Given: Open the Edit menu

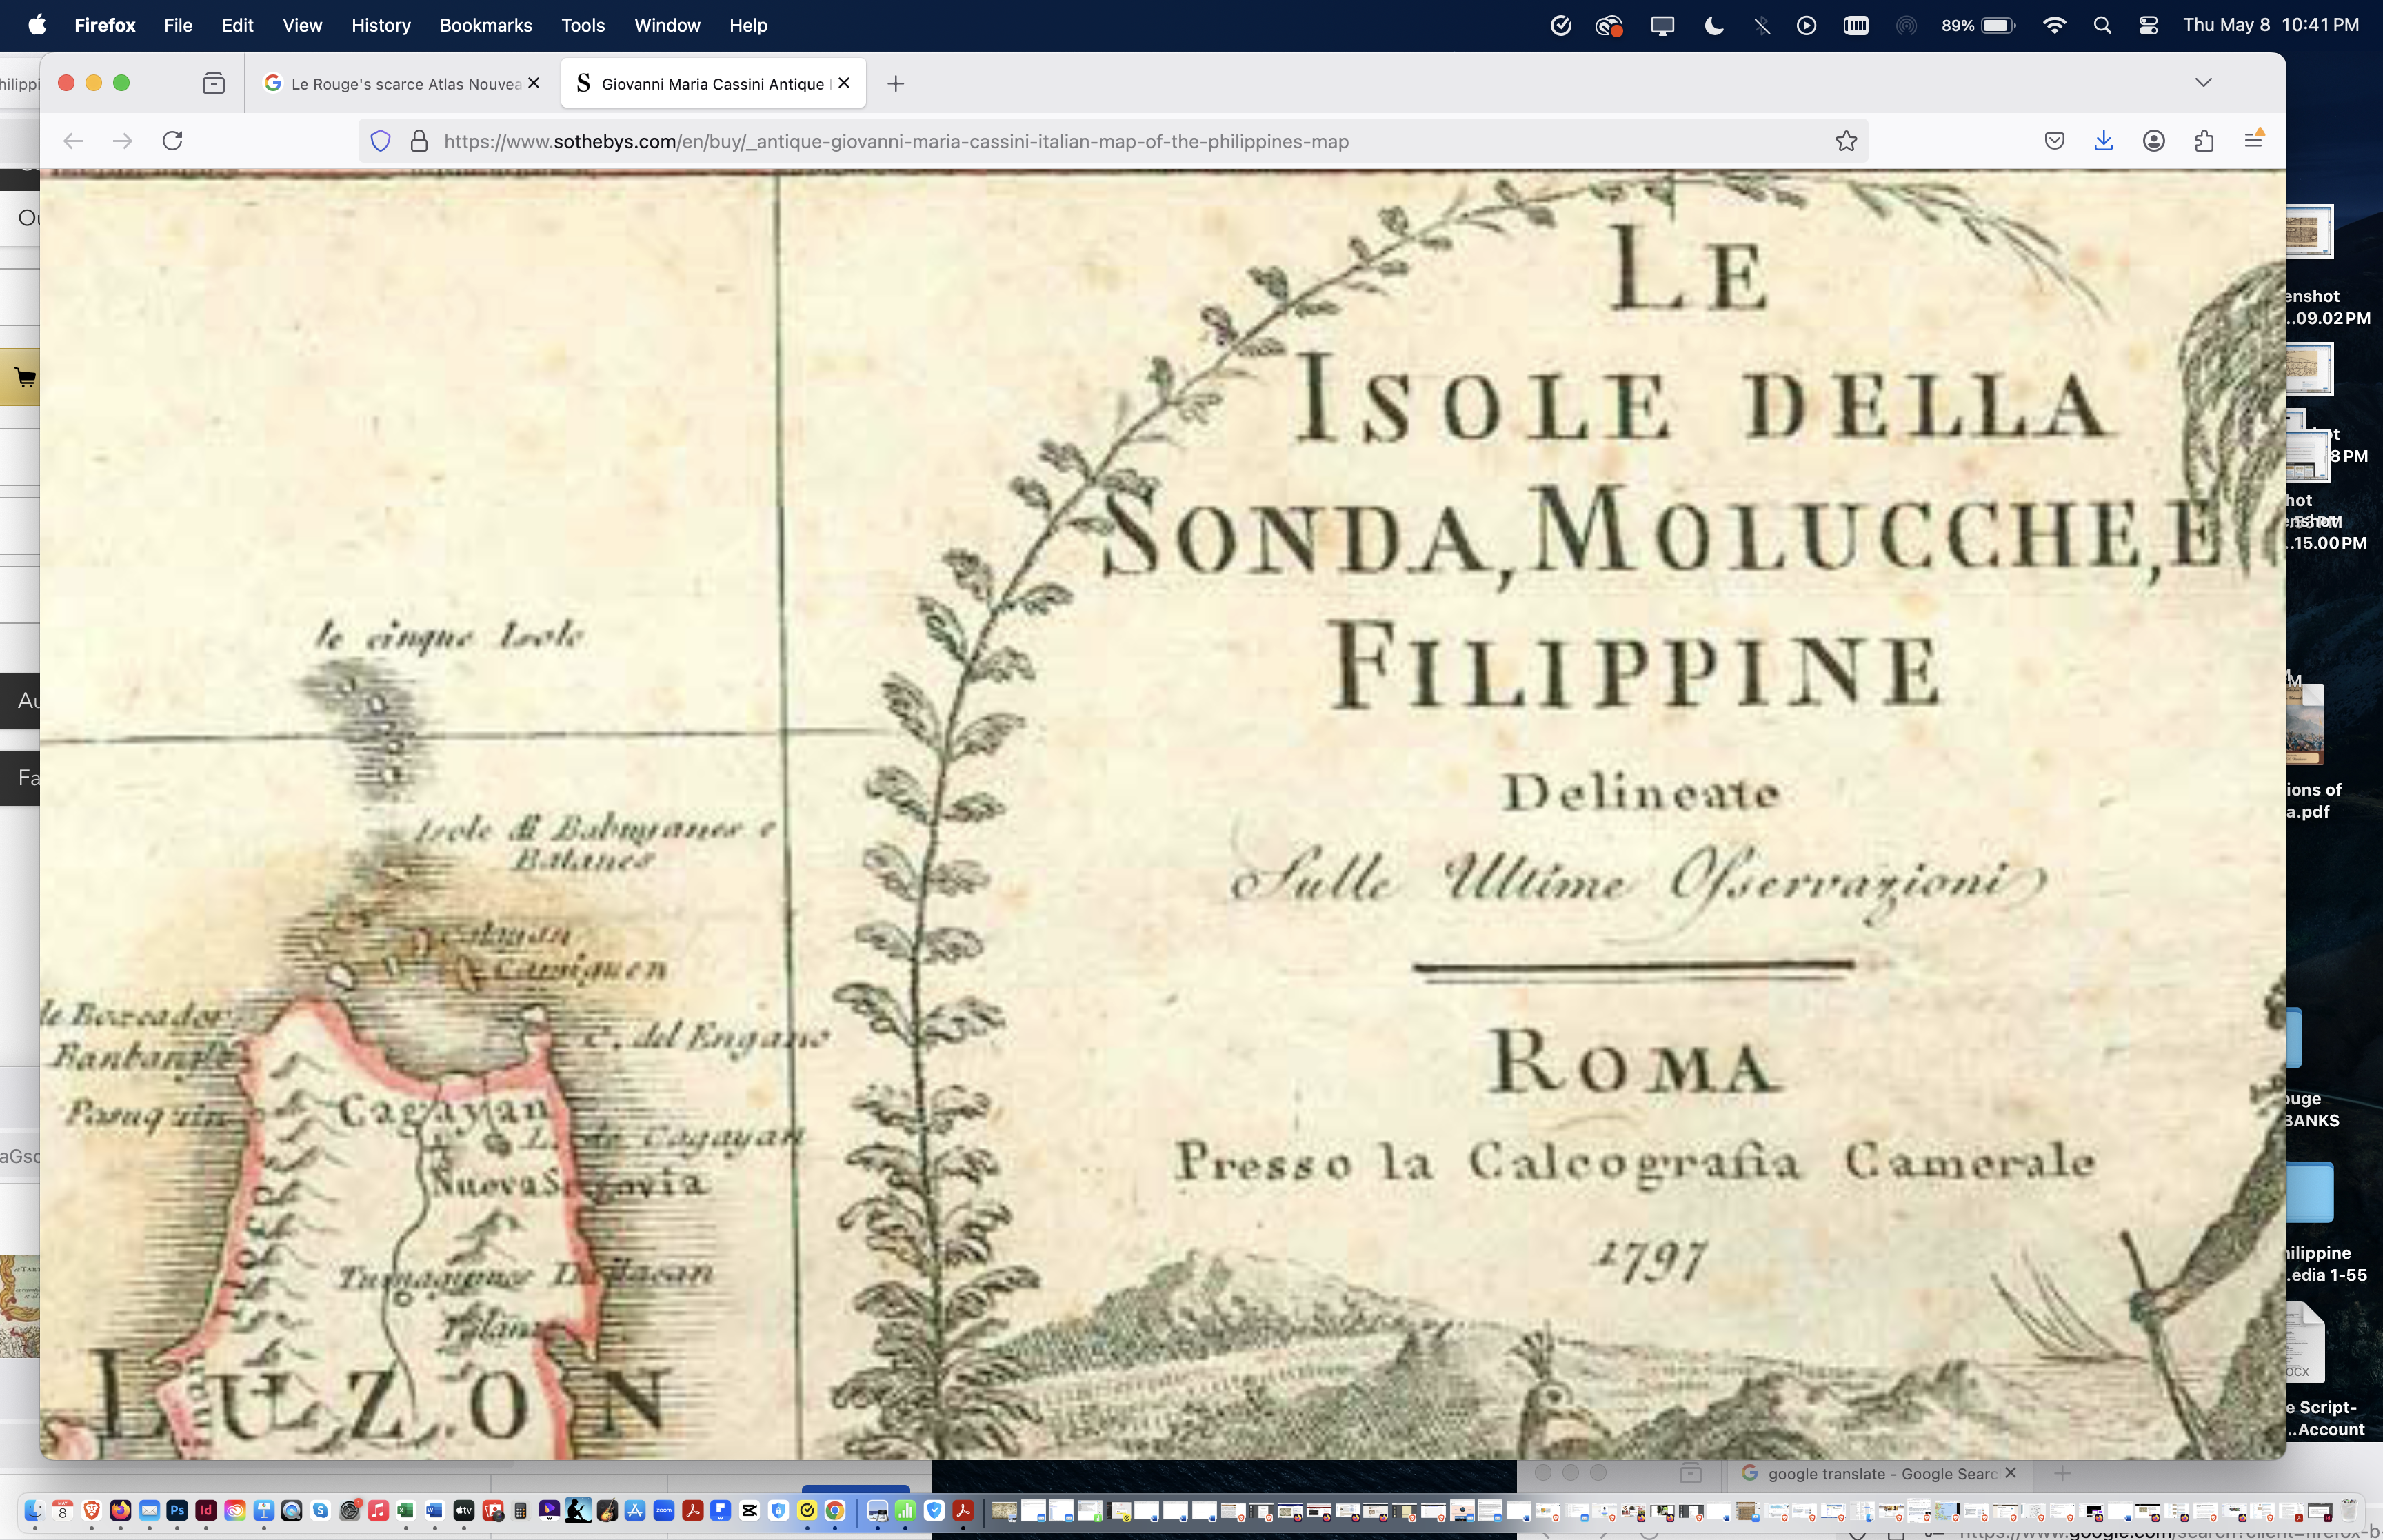Looking at the screenshot, I should pos(237,25).
